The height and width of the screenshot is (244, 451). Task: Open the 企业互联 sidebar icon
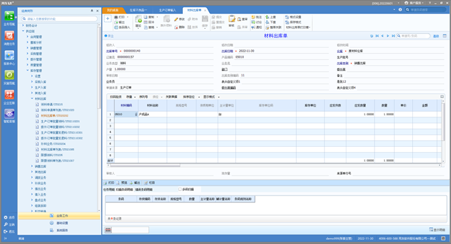pyautogui.click(x=9, y=95)
